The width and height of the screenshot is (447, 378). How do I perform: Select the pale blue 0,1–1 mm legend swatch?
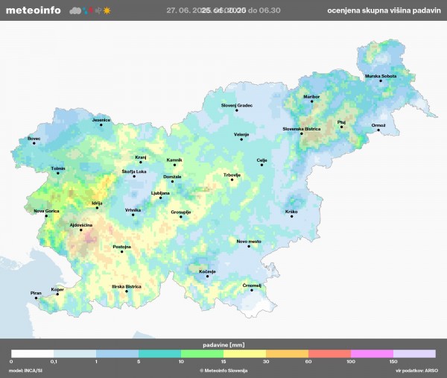point(75,353)
